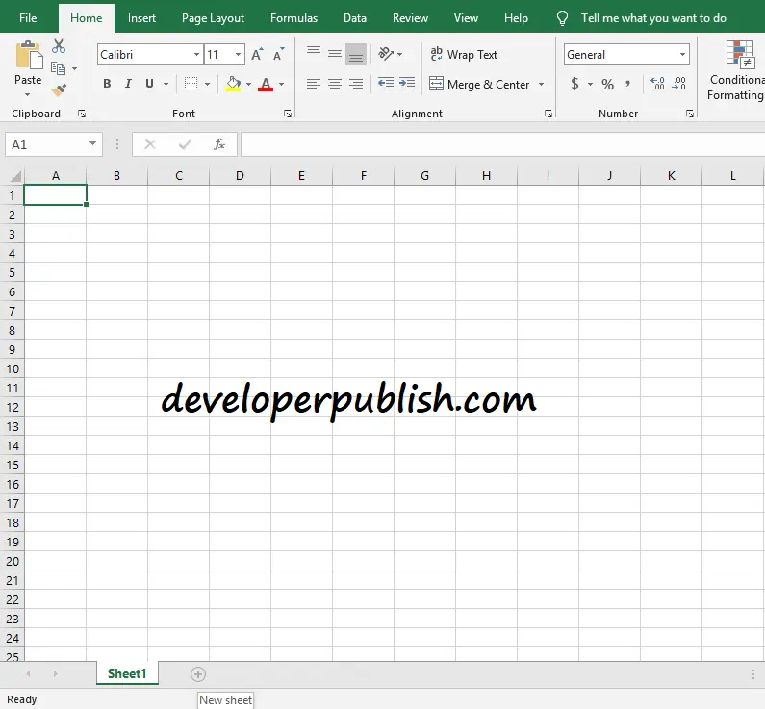Decrease font size with the smaller A
The width and height of the screenshot is (765, 709).
[279, 54]
